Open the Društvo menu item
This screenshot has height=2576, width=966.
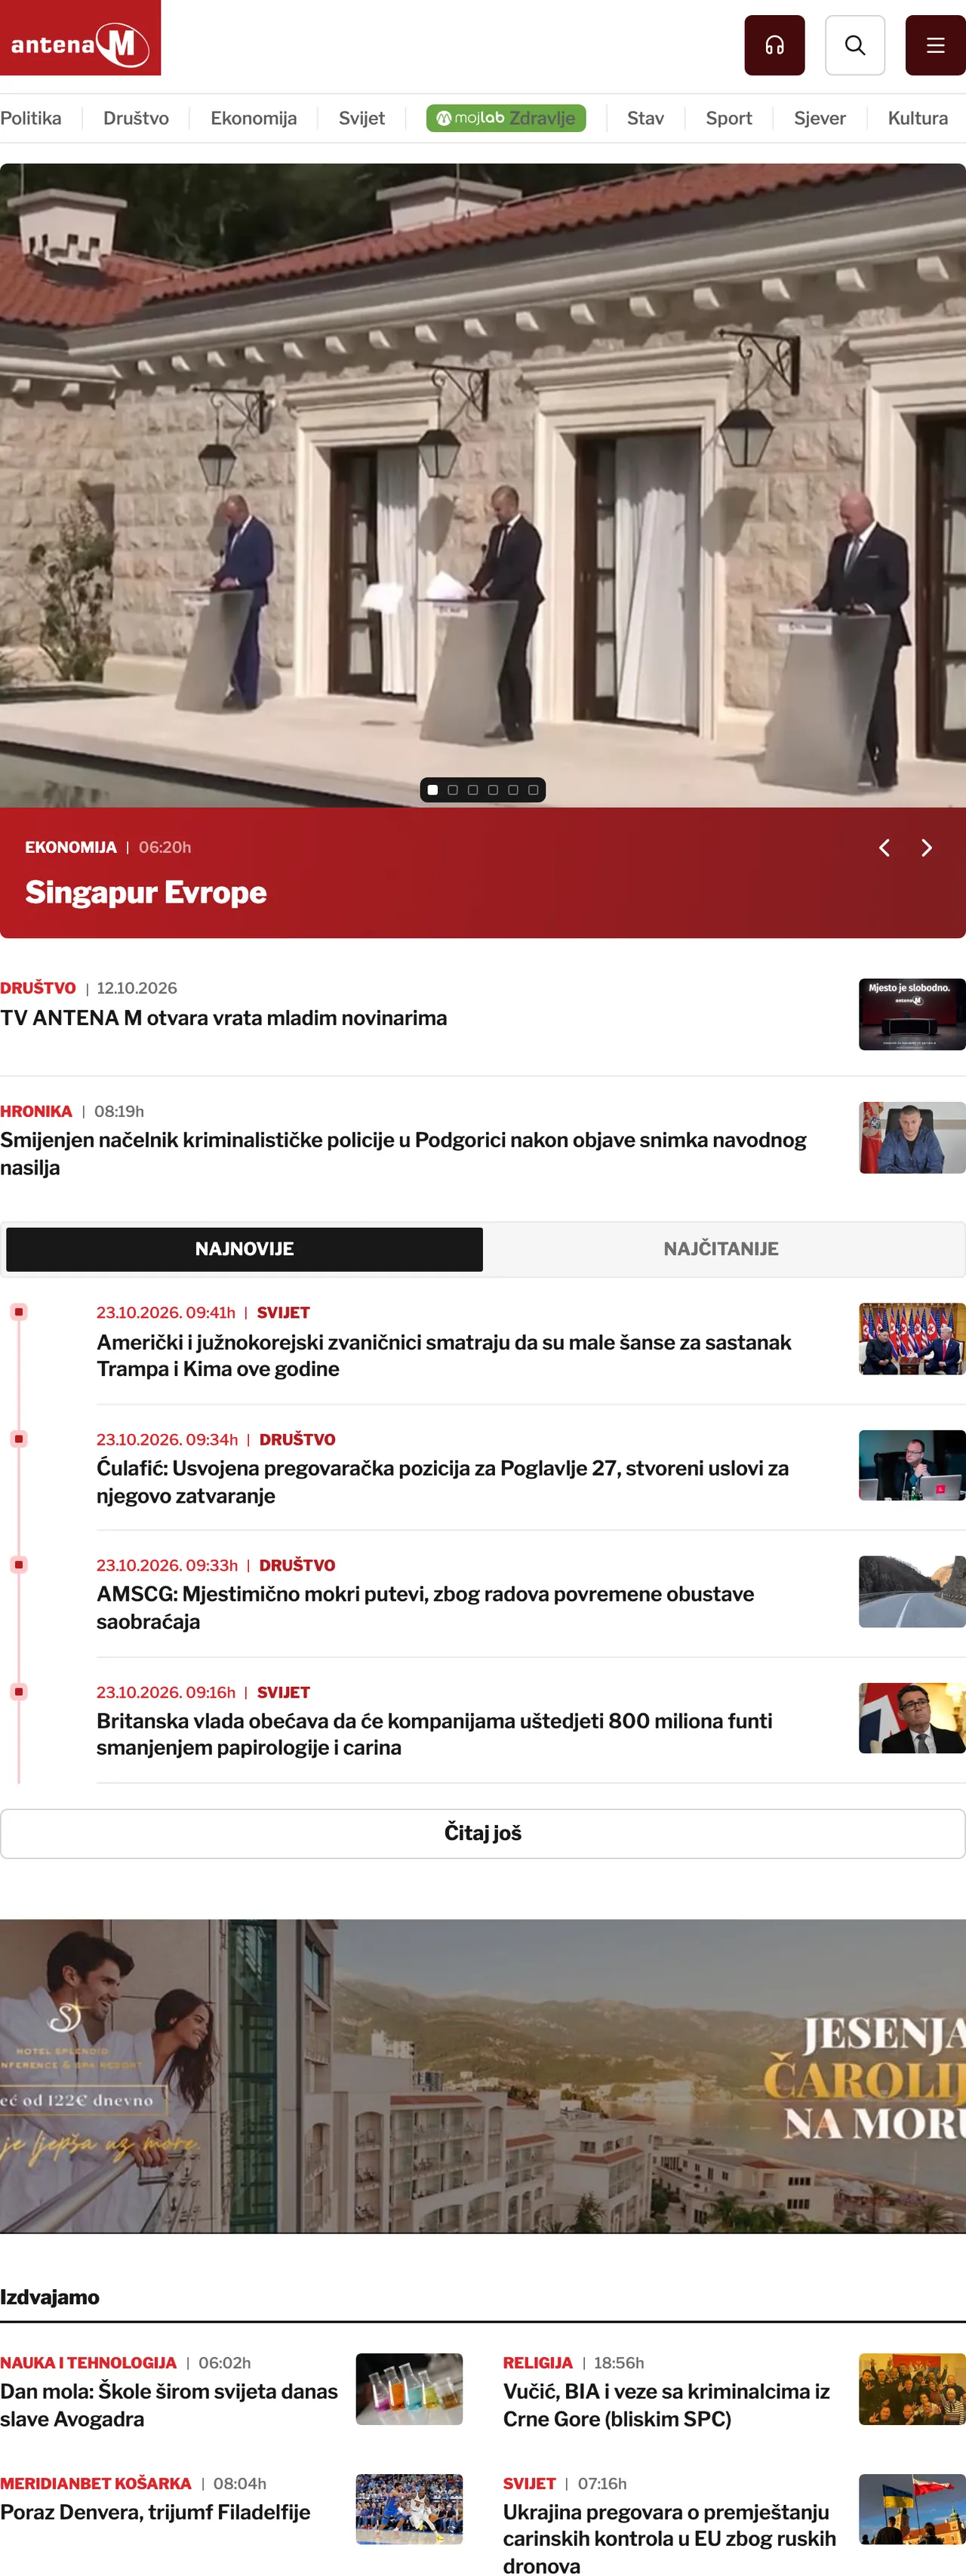coord(136,118)
